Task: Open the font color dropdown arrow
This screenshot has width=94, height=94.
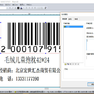Action: (23, 8)
